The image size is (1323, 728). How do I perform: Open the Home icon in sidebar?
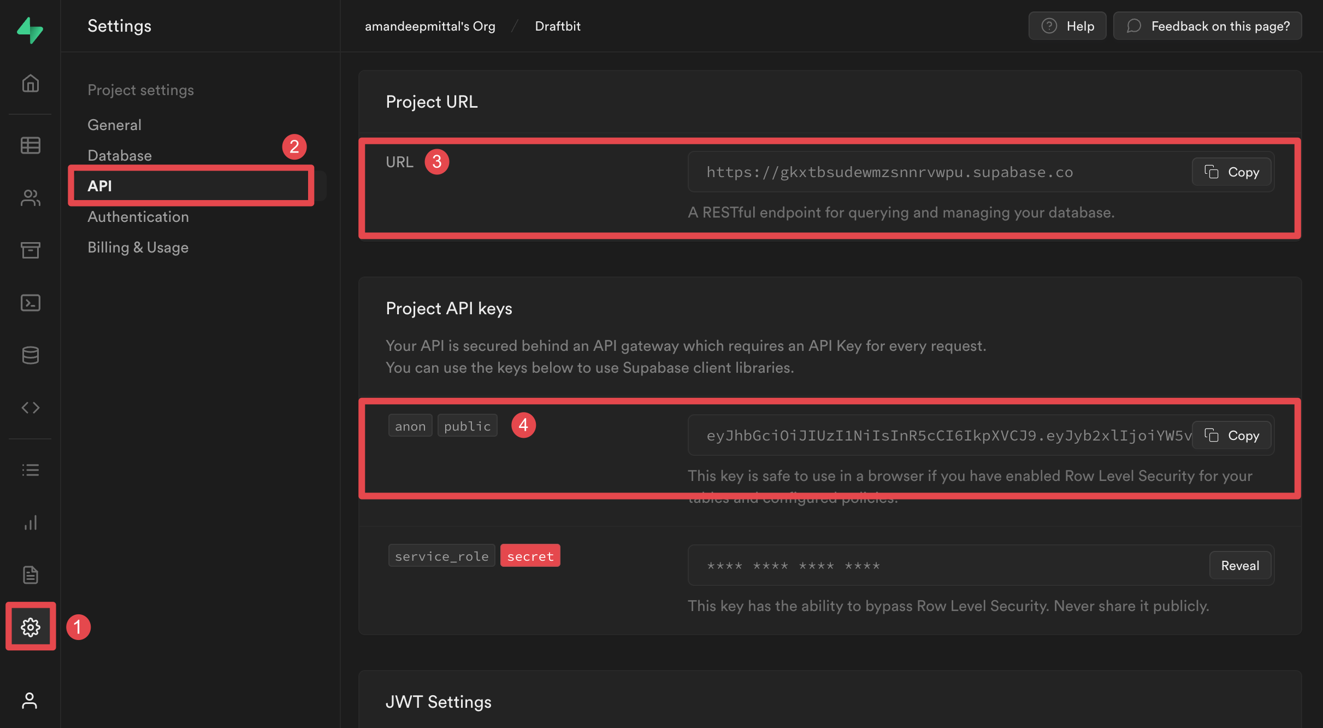30,84
